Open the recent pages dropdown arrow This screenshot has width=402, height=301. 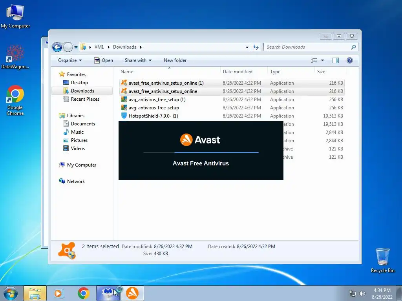76,47
